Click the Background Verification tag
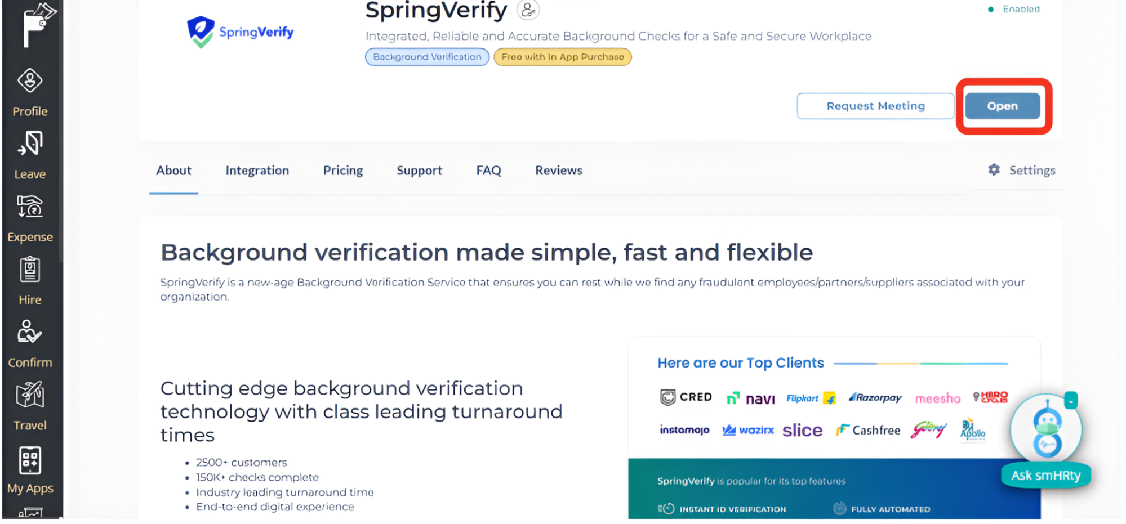This screenshot has width=1126, height=524. pyautogui.click(x=427, y=57)
